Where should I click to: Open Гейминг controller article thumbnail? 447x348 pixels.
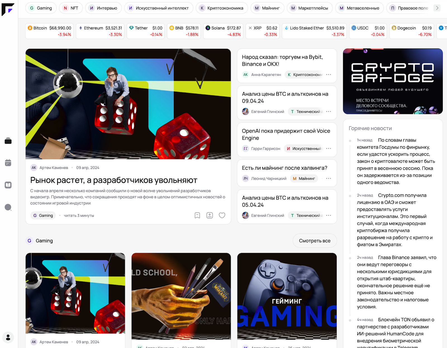287,296
